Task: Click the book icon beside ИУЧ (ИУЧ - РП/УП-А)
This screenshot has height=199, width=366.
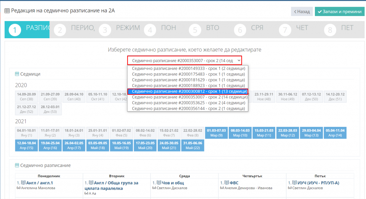Action: click(x=295, y=183)
